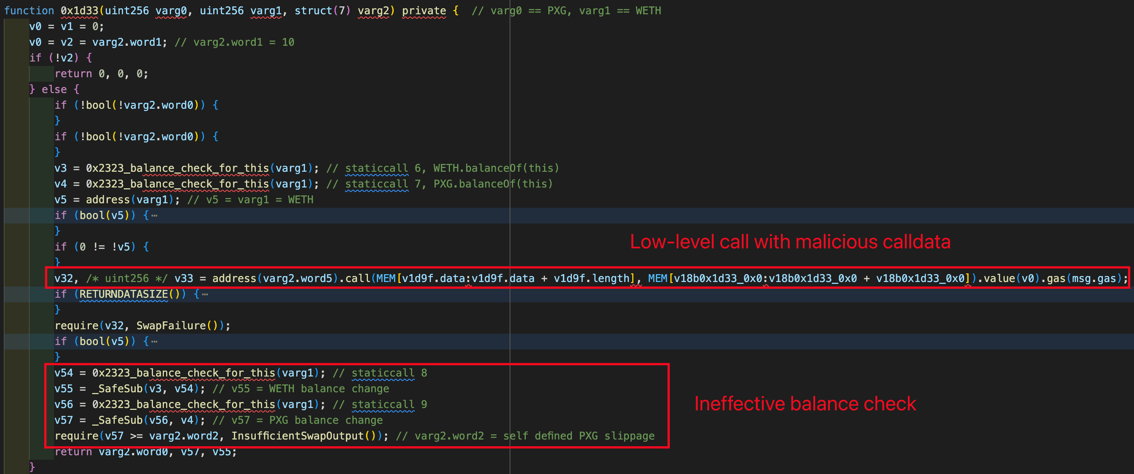Expand folded ellipsis after first if (bool(v5))
Viewport: 1134px width, 474px height.
(154, 216)
